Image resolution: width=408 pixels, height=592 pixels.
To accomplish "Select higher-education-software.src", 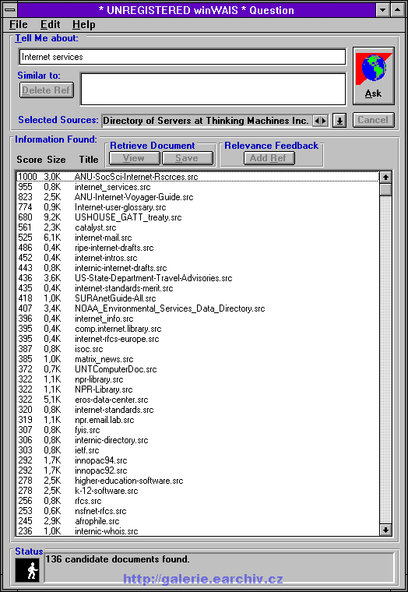I will coord(198,481).
